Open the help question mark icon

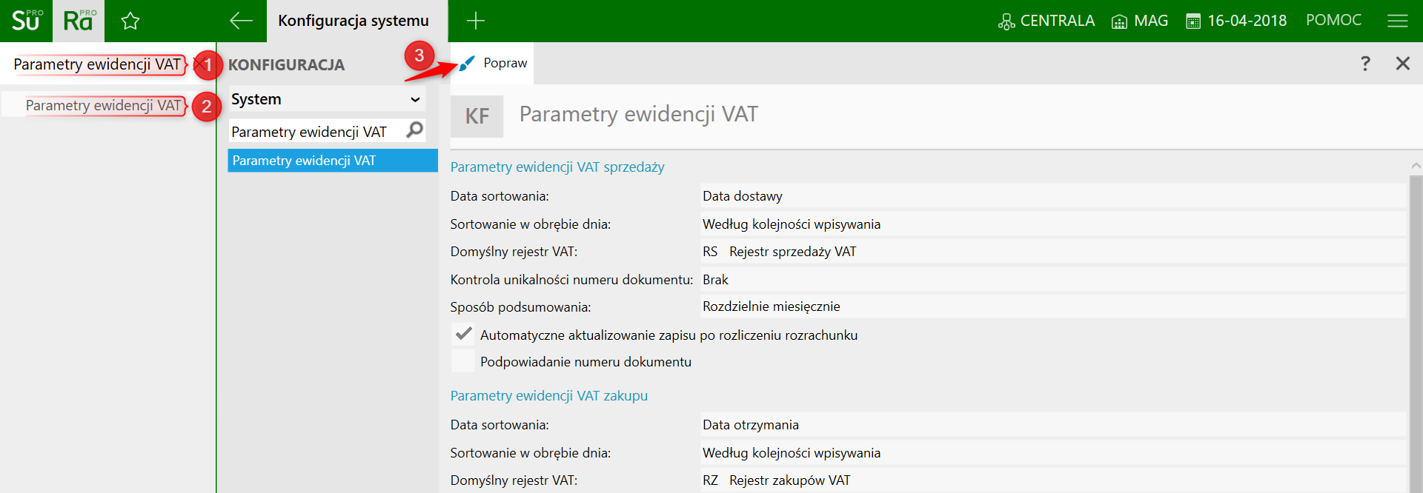[x=1365, y=64]
